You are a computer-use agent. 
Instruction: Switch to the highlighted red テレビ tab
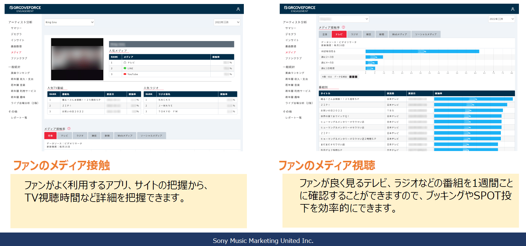[339, 34]
